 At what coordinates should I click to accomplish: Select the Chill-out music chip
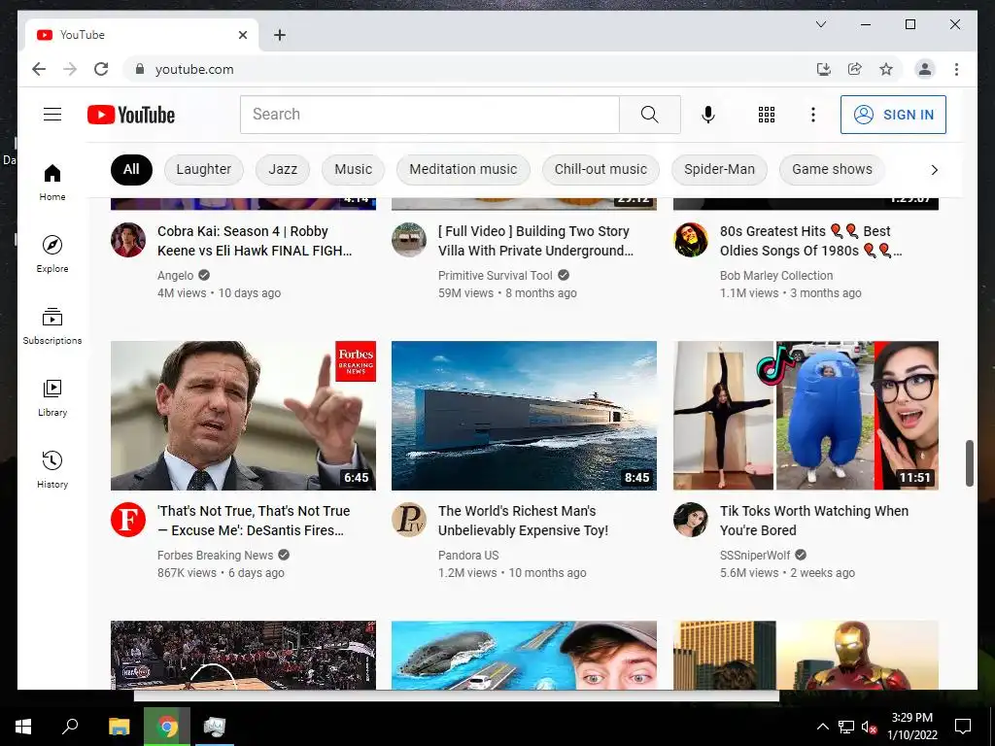[x=600, y=169]
